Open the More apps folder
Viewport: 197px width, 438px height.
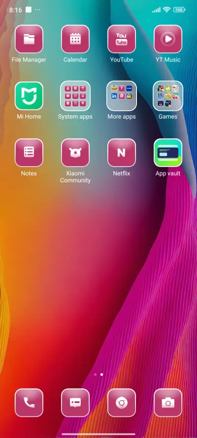coord(122,96)
